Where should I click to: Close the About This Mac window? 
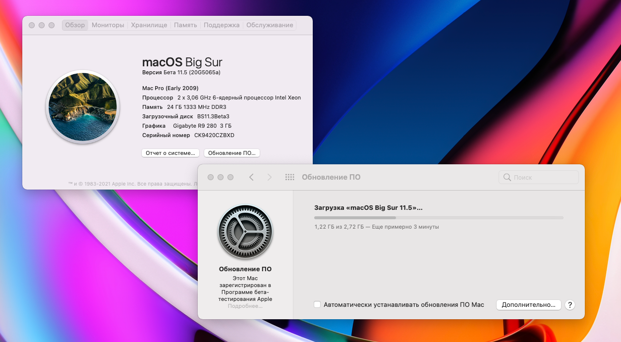[x=32, y=25]
